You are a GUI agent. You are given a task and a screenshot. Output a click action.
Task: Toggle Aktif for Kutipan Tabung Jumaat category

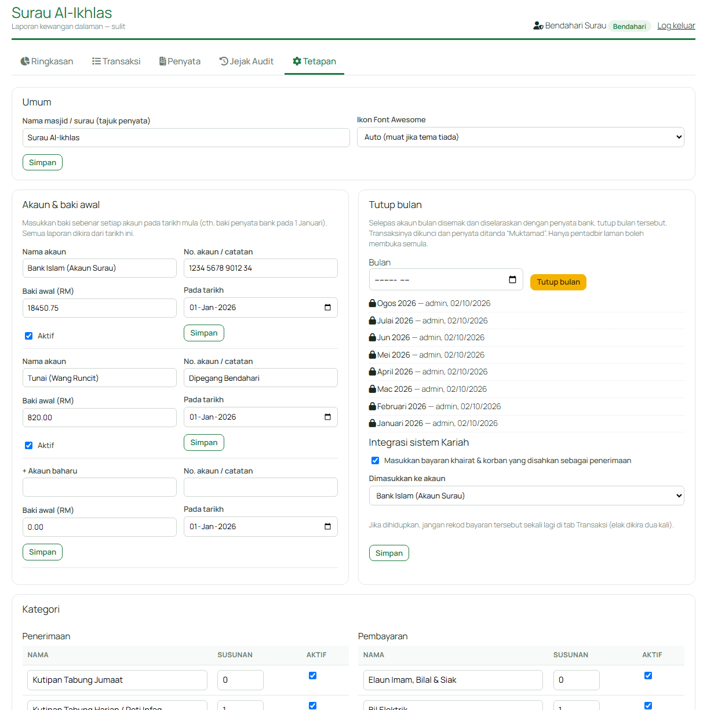(312, 675)
